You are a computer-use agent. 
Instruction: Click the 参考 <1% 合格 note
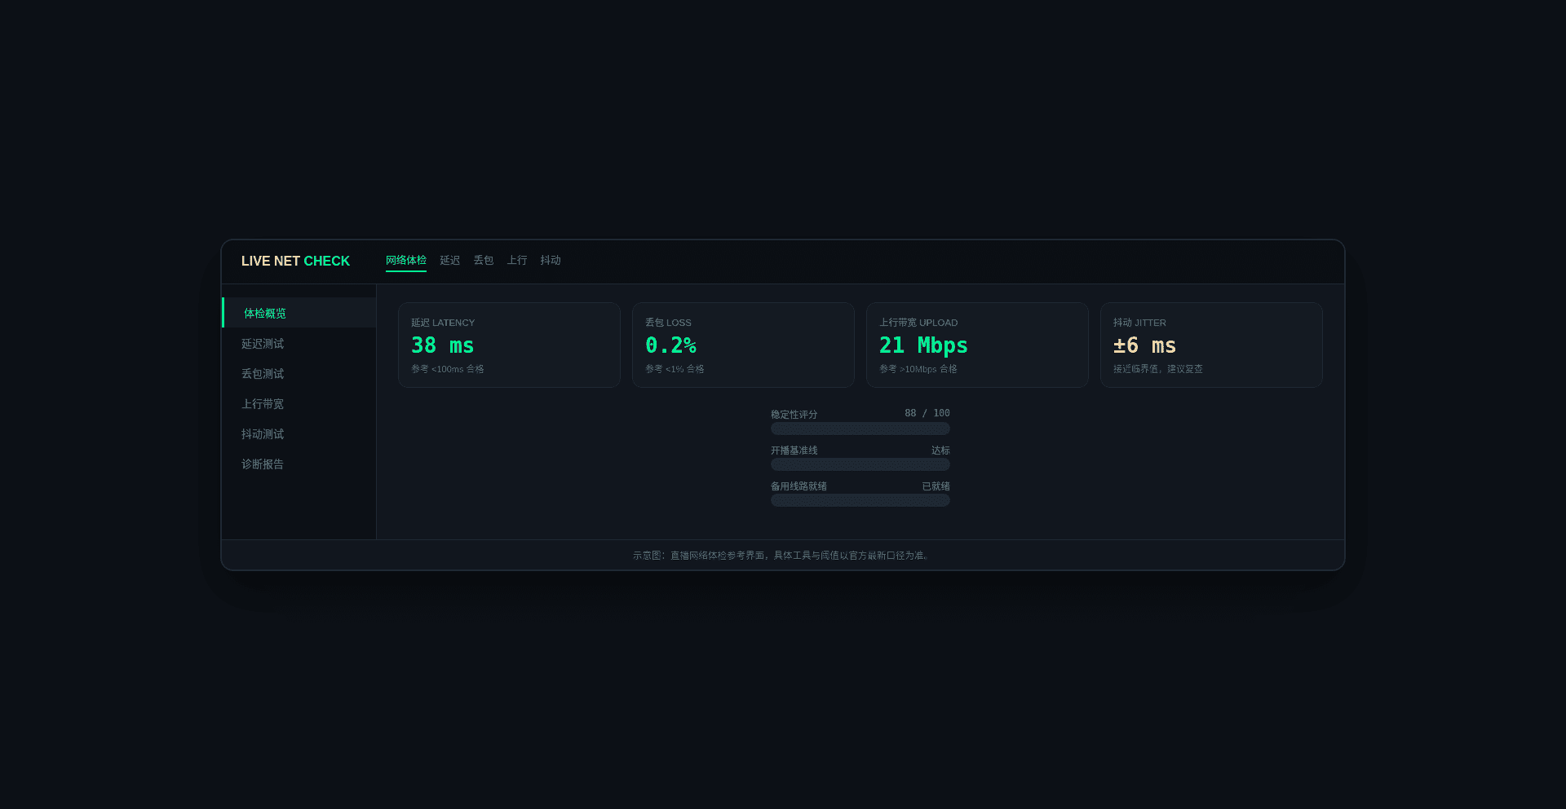675,369
